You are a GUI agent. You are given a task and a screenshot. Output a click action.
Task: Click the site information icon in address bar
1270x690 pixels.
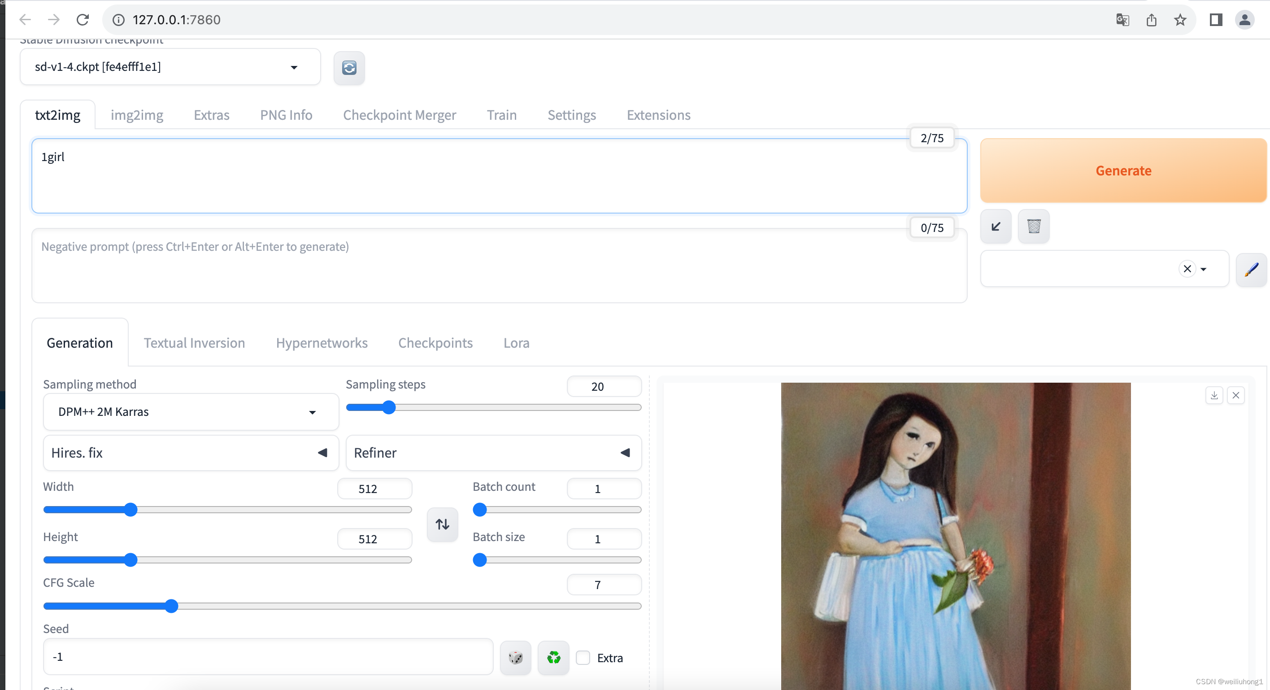click(118, 20)
